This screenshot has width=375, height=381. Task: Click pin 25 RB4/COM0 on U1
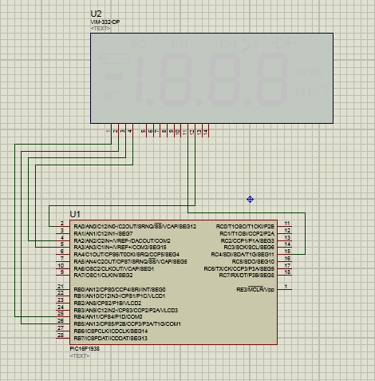tap(63, 316)
